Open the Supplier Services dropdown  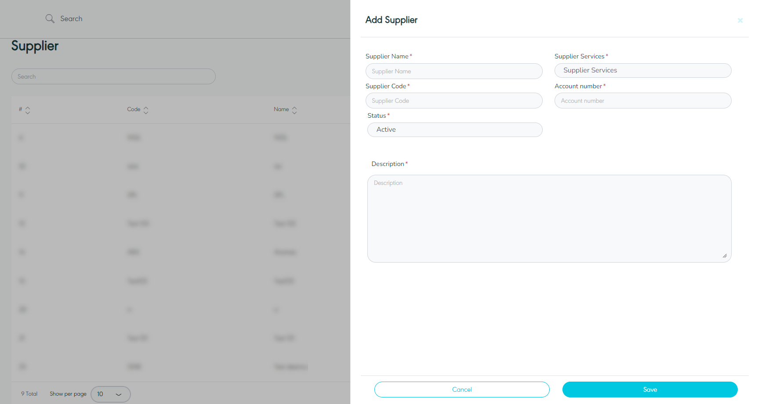coord(642,70)
